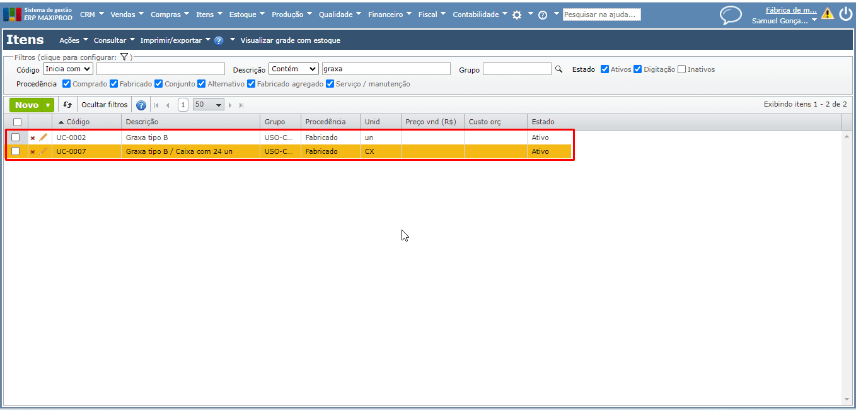Open the CRM menu
Image resolution: width=856 pixels, height=410 pixels.
coord(92,15)
